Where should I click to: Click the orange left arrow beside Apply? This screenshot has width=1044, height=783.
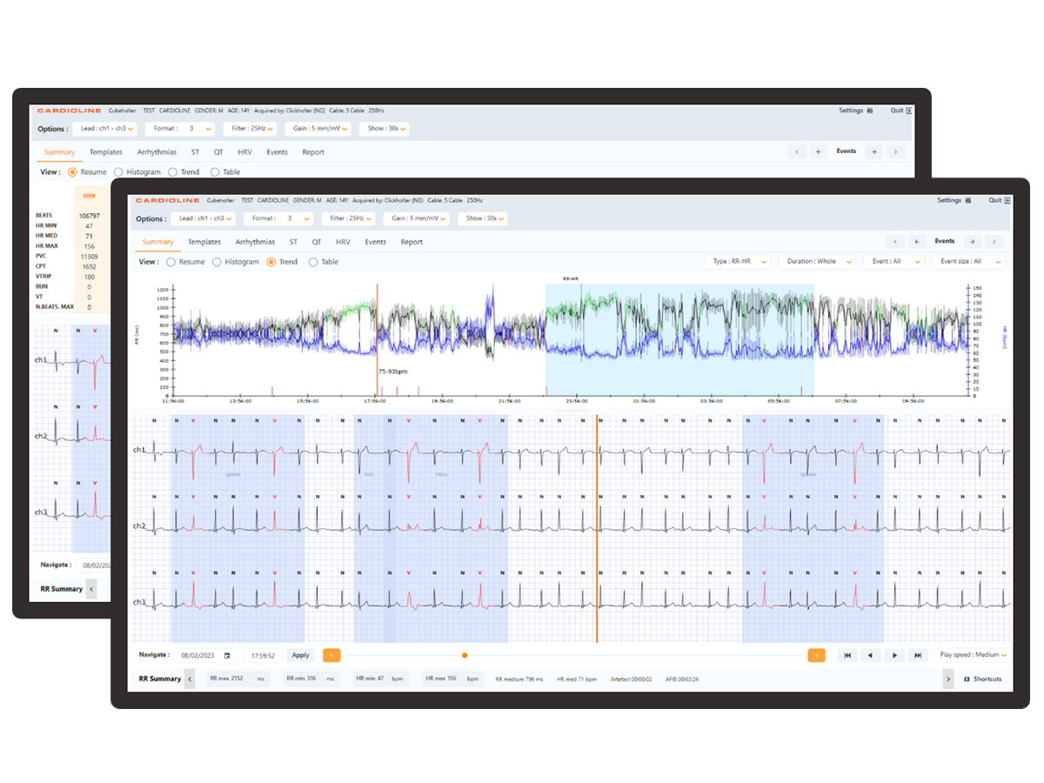(x=331, y=655)
